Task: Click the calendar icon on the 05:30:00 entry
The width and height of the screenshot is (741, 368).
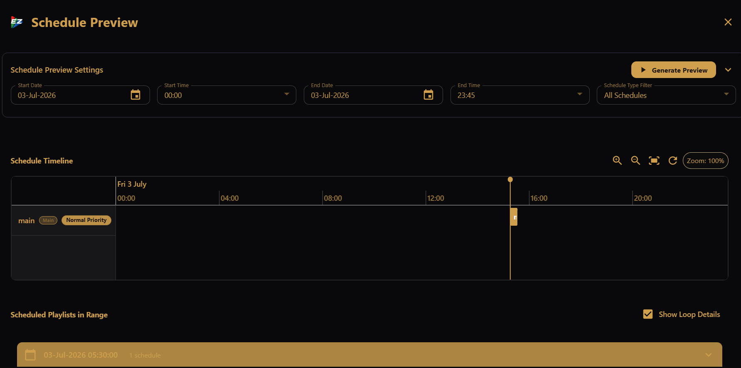Action: [30, 355]
